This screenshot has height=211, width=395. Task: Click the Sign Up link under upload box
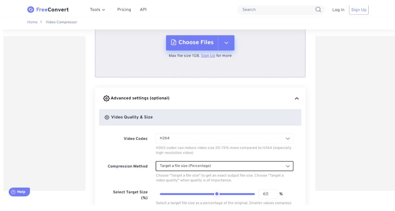(x=208, y=56)
